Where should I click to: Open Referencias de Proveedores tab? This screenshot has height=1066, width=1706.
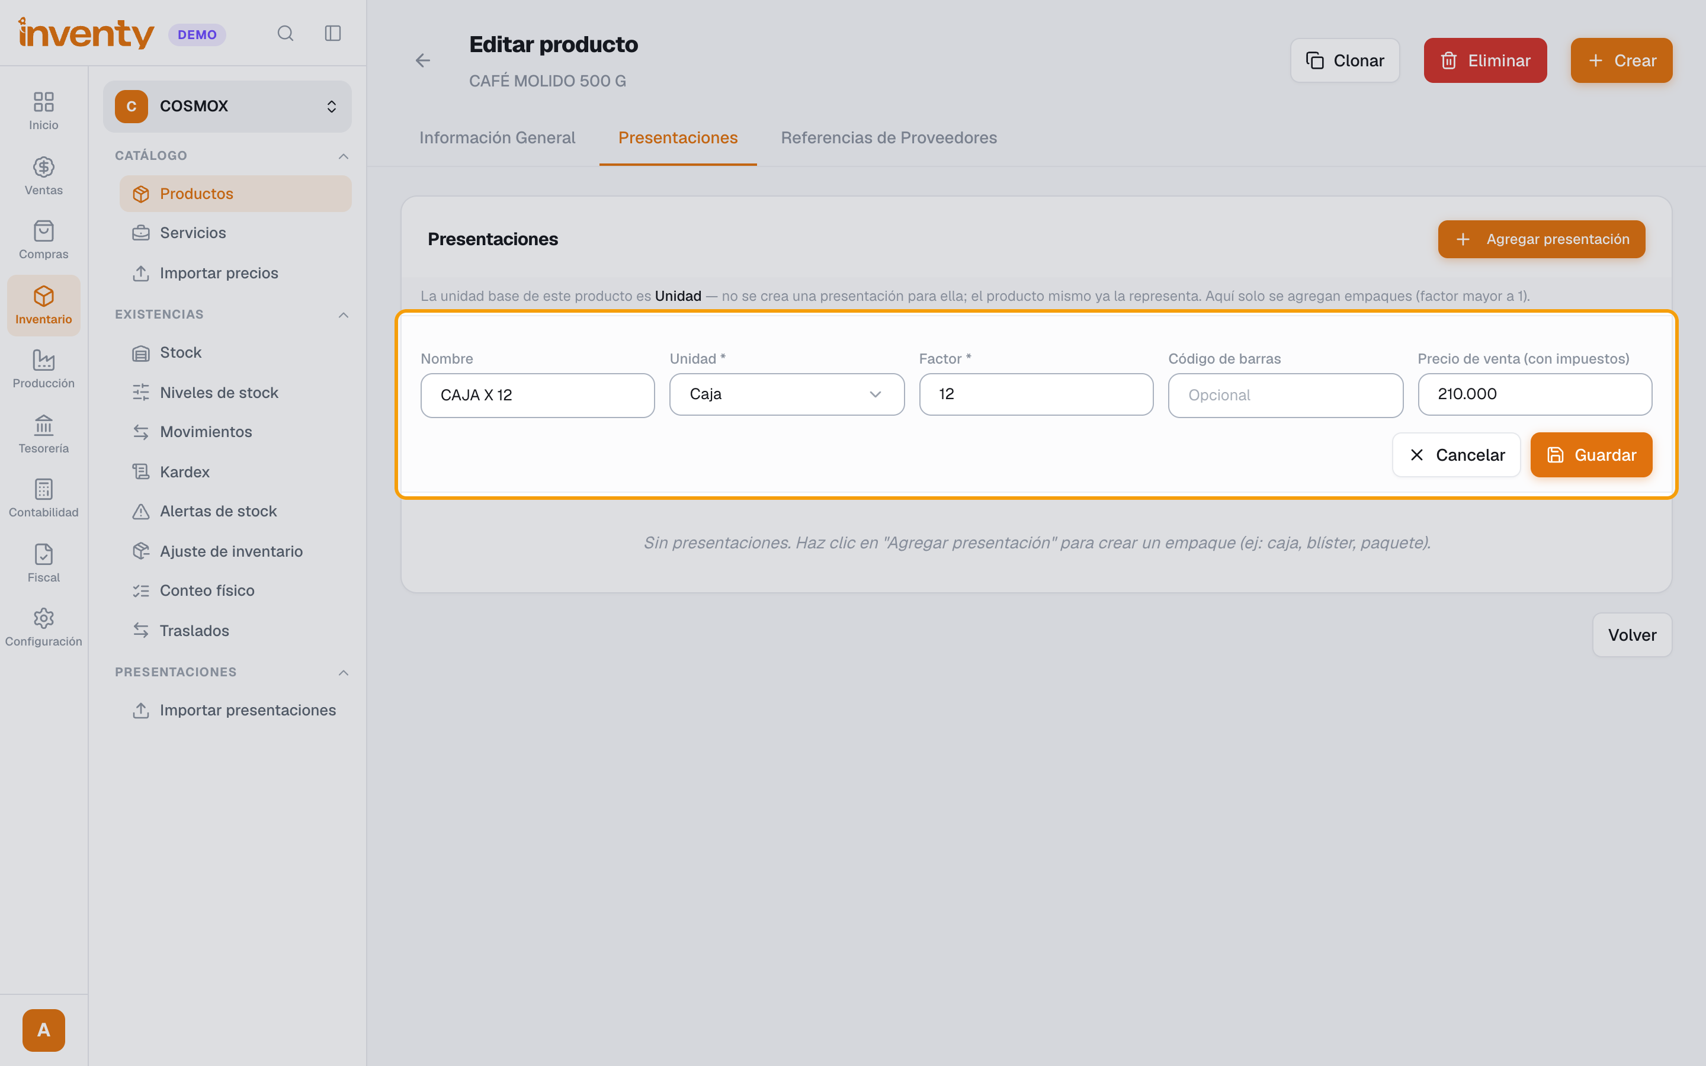pyautogui.click(x=889, y=137)
